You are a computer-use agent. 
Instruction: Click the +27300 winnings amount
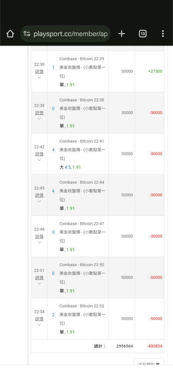coord(155,72)
